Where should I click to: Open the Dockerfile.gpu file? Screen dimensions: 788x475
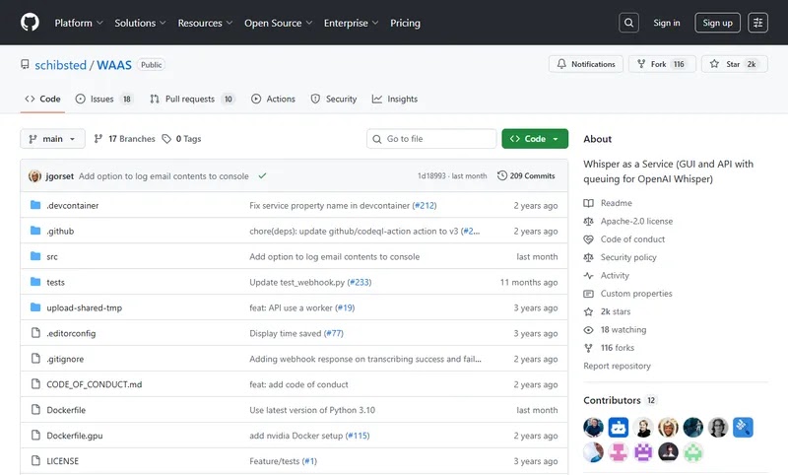click(75, 436)
